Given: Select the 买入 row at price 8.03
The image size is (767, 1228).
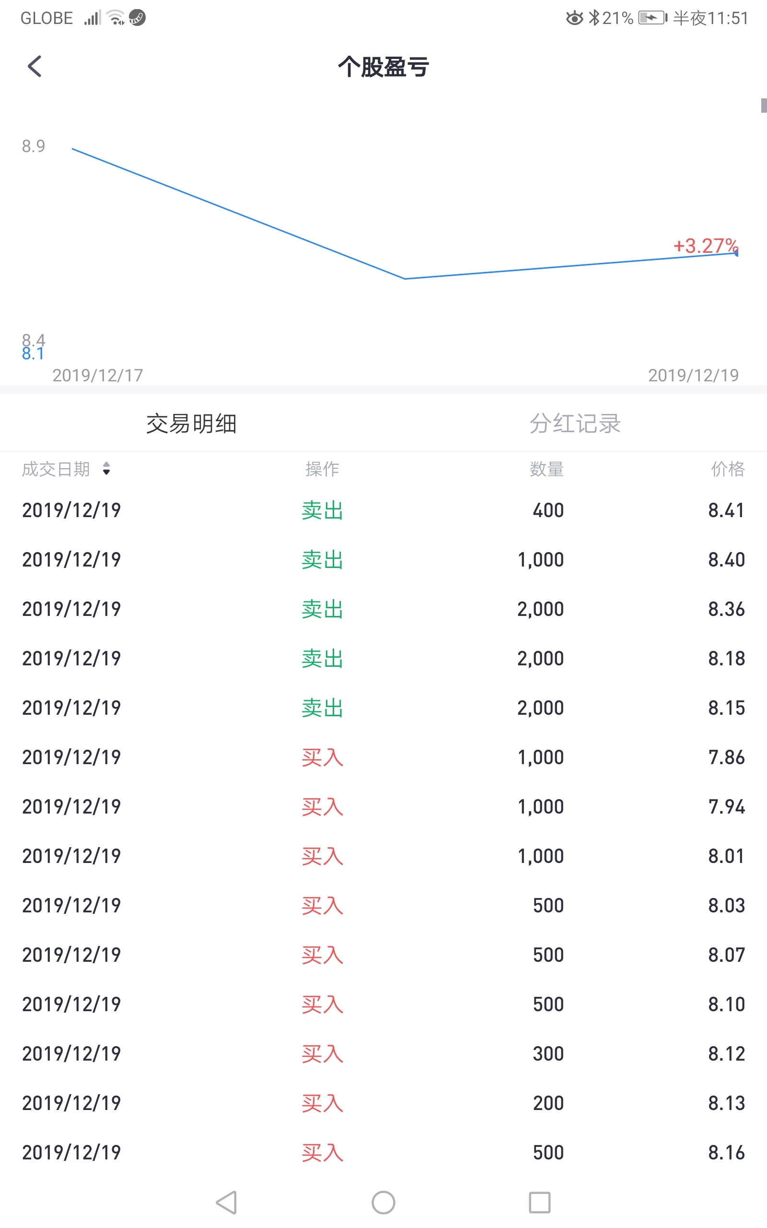Looking at the screenshot, I should point(383,905).
